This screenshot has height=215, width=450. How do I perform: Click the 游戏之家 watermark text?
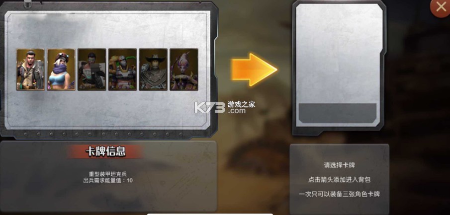[x=241, y=104]
